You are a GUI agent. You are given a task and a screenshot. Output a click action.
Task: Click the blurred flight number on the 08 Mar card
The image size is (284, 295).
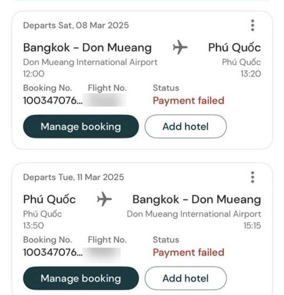(x=107, y=100)
